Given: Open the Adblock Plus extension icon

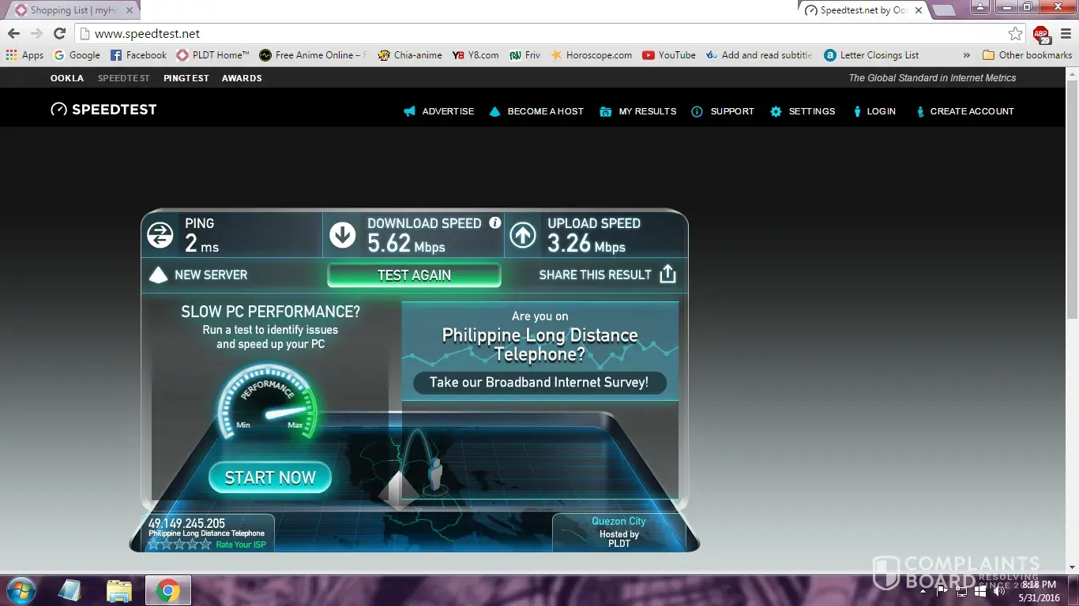Looking at the screenshot, I should (x=1041, y=34).
